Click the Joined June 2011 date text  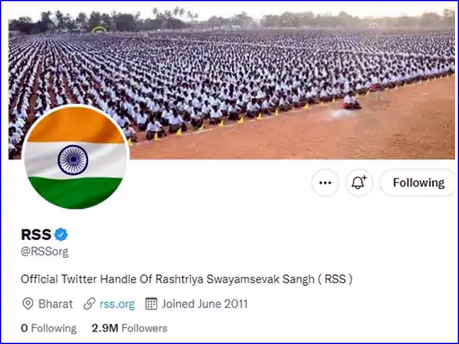pos(205,304)
